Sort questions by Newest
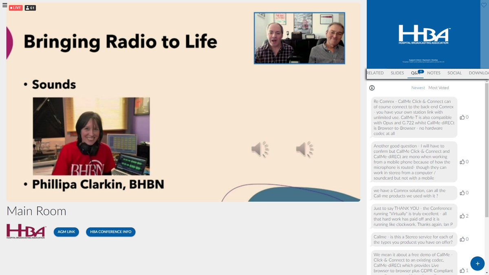 coord(418,88)
